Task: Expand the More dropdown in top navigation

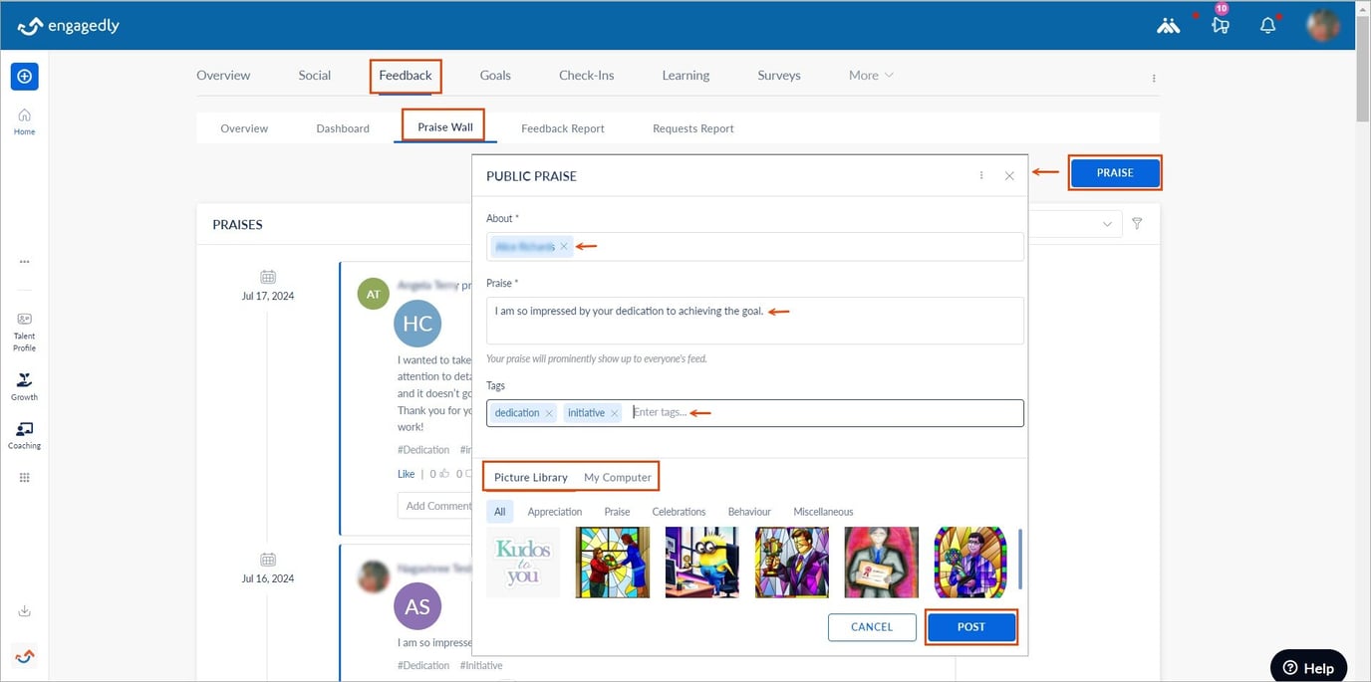Action: (x=871, y=75)
